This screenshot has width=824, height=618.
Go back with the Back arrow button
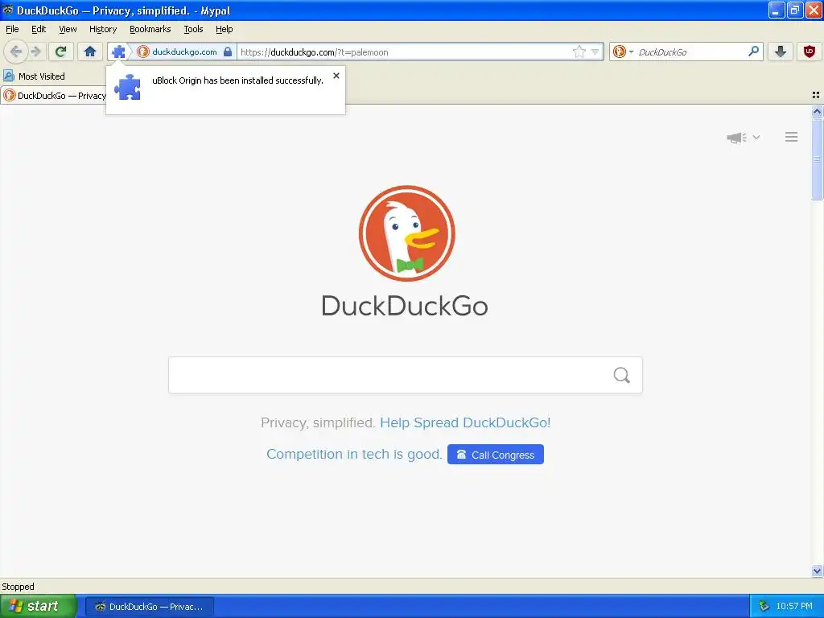tap(16, 51)
